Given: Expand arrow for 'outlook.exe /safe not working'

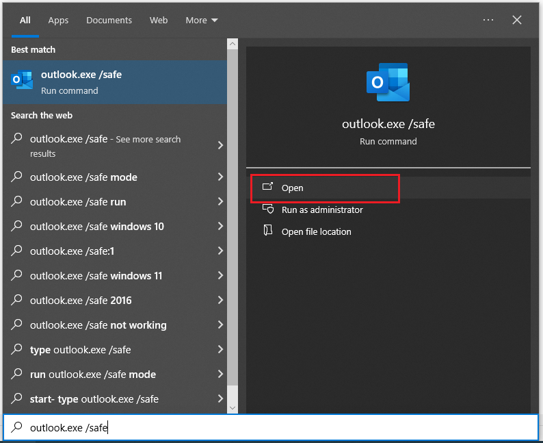Looking at the screenshot, I should (x=220, y=325).
